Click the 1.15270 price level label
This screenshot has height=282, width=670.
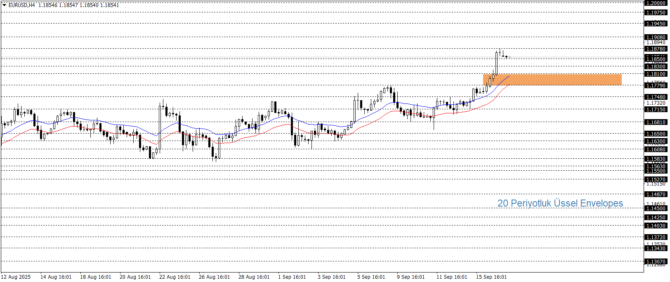coord(656,179)
